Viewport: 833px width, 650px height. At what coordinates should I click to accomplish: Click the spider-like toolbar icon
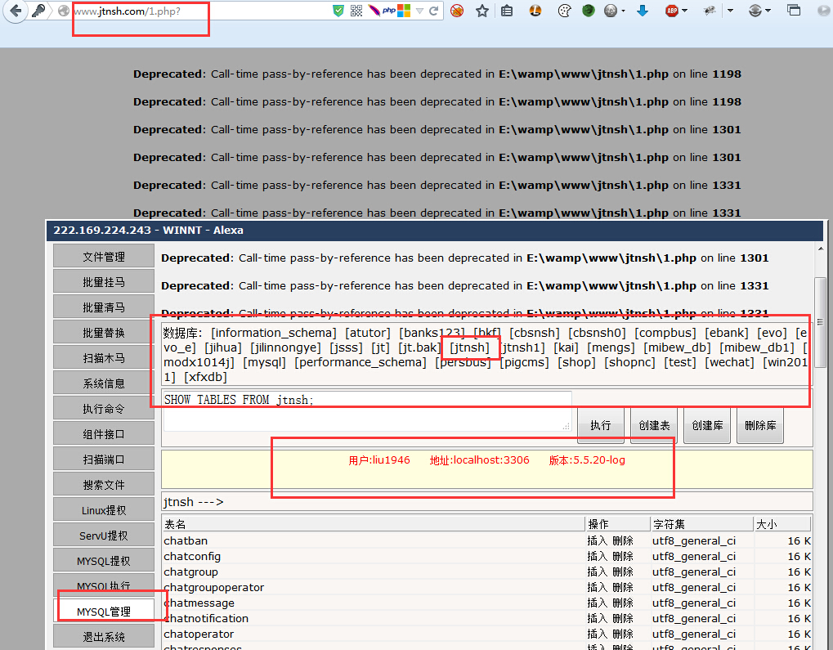point(710,11)
